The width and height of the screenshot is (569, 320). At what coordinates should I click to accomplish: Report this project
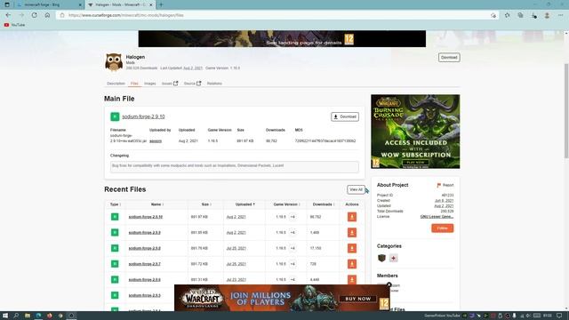[x=445, y=185]
